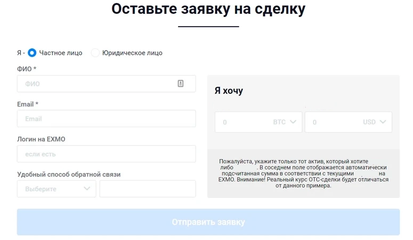
Task: Click the contact card icon in ФИО field
Action: point(181,84)
